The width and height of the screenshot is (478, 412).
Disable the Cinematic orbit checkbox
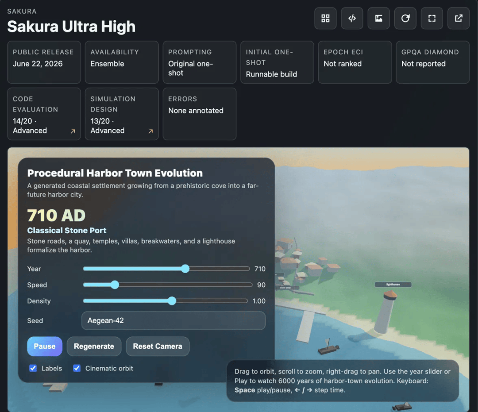[77, 368]
